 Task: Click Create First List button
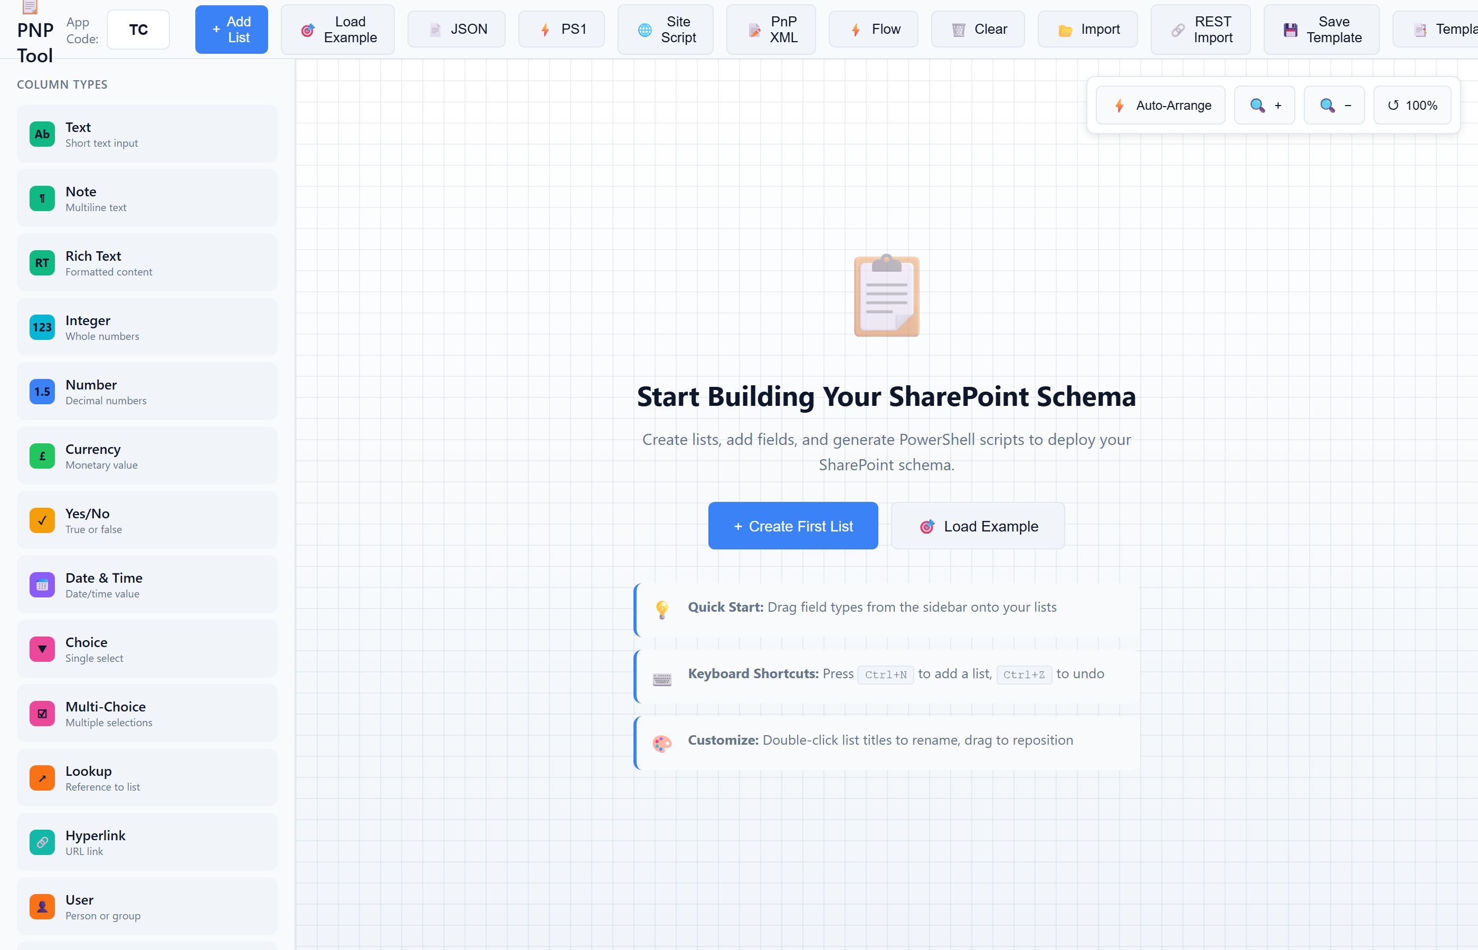coord(793,526)
